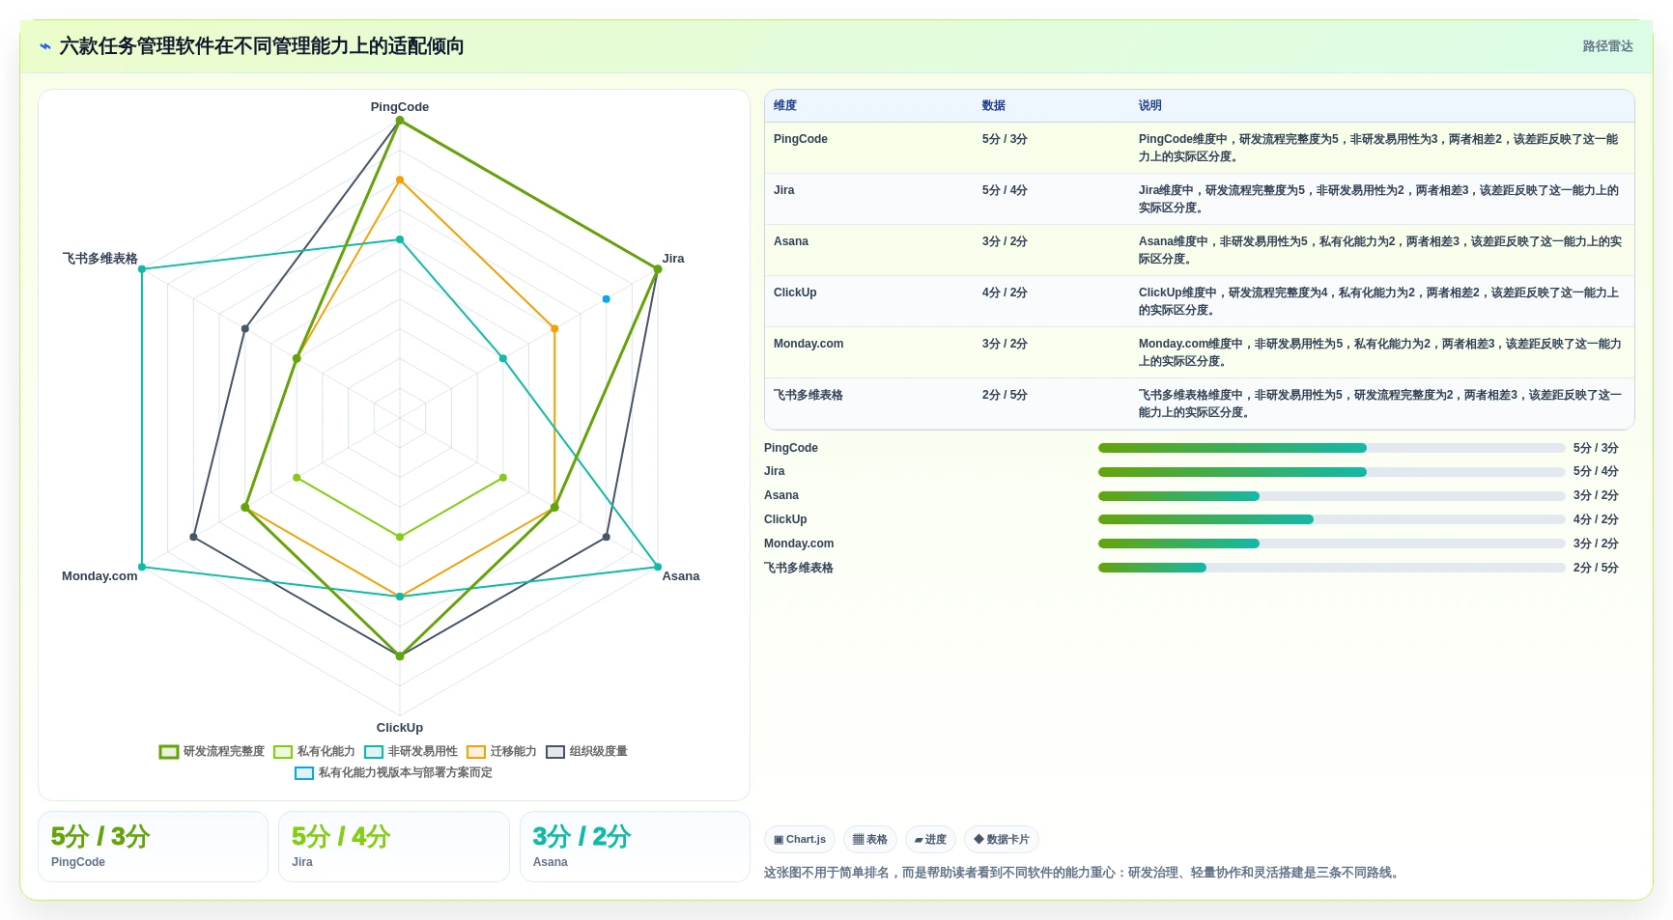Select the Jira table row name
Viewport: 1673px width, 920px height.
click(784, 190)
